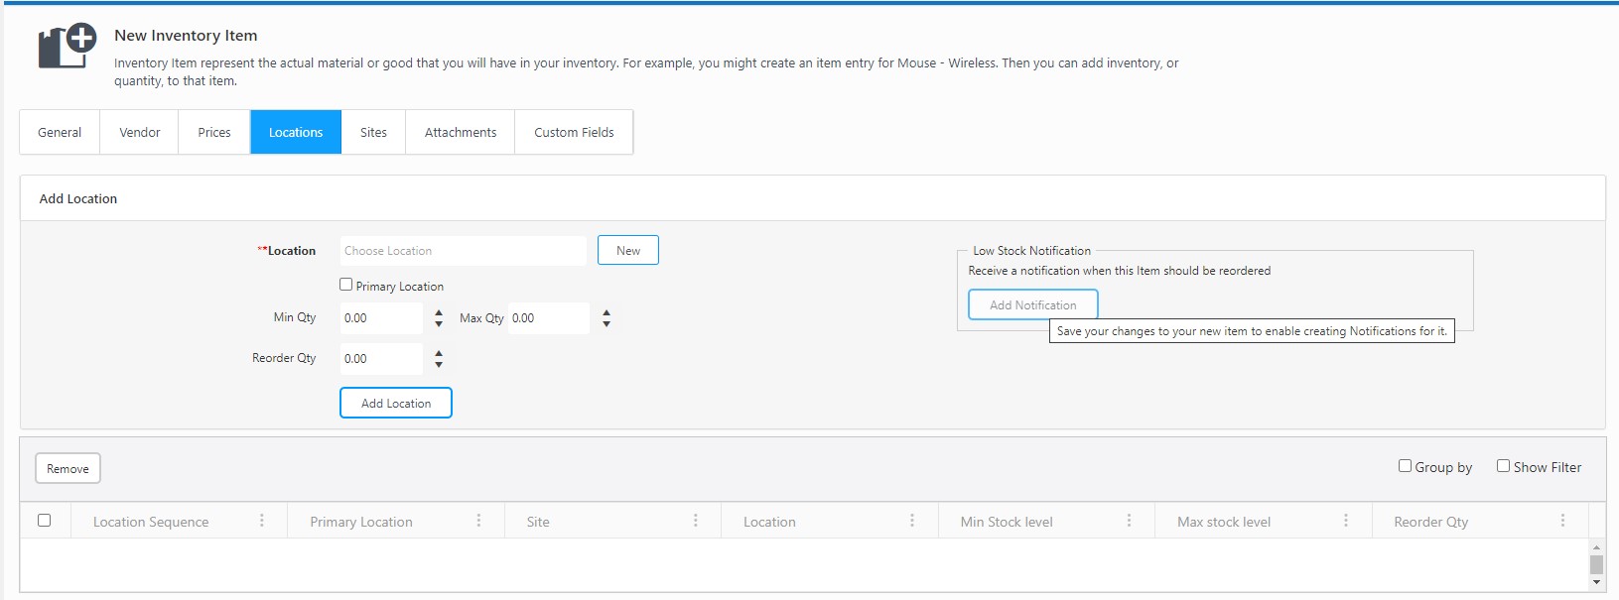Open Max stock level column menu

pos(1346,521)
